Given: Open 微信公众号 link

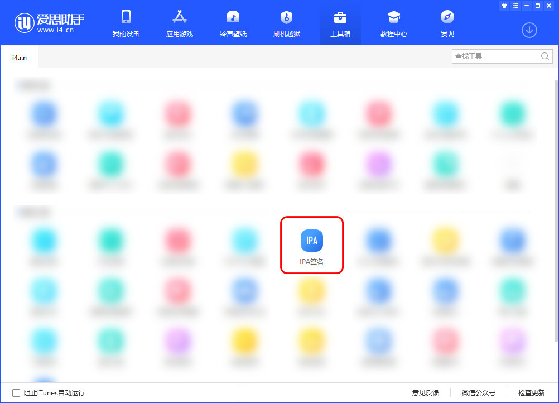Looking at the screenshot, I should [x=479, y=393].
